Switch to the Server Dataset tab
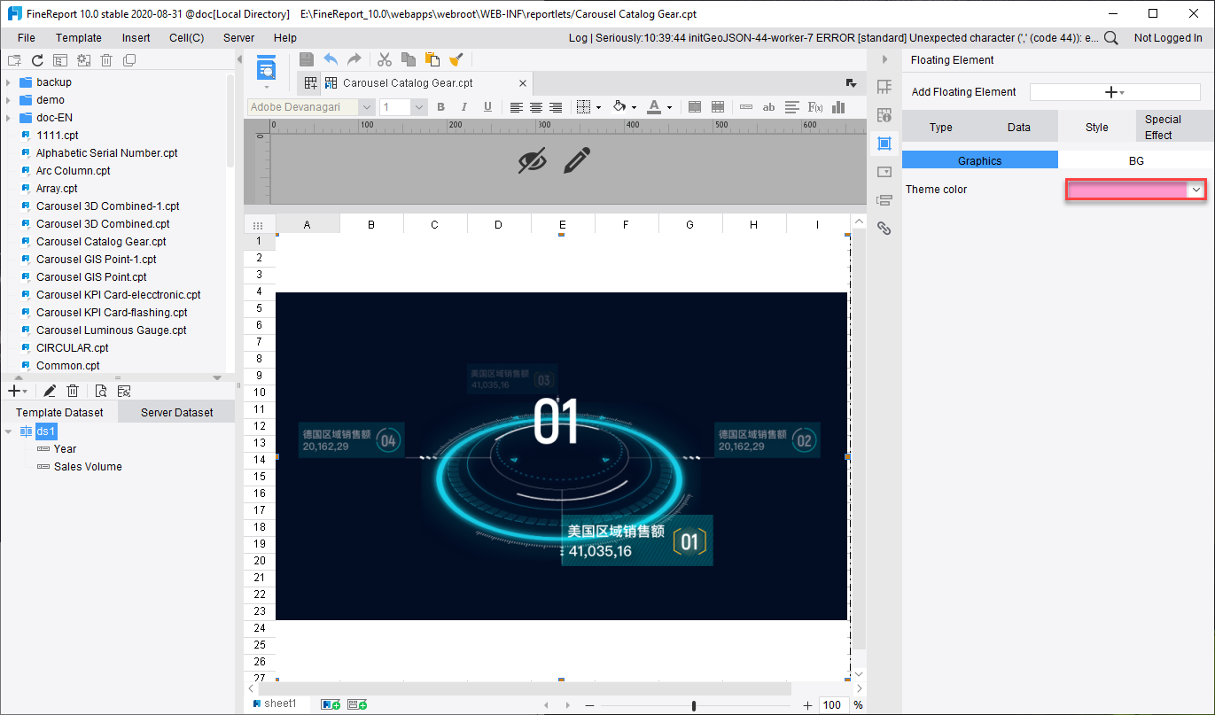Screen dimensions: 1215x715 (x=176, y=412)
